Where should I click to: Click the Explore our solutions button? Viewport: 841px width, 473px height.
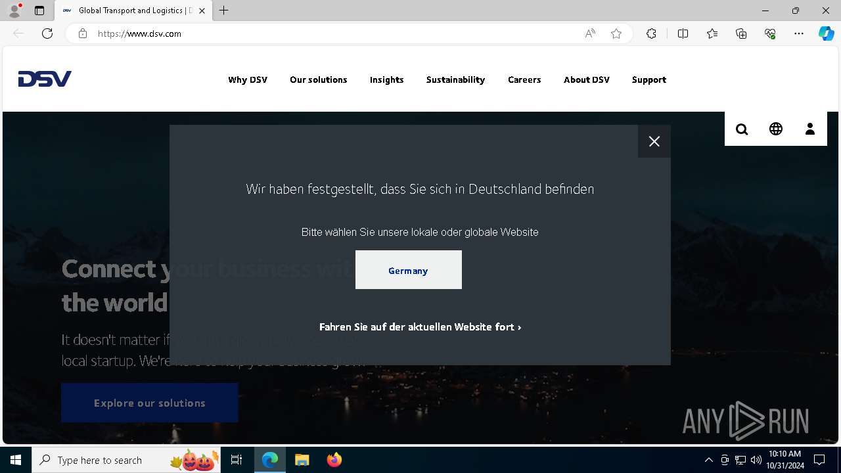coord(150,403)
